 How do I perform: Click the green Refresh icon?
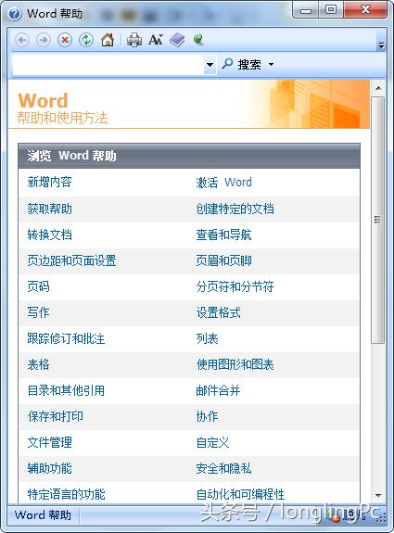coord(86,40)
